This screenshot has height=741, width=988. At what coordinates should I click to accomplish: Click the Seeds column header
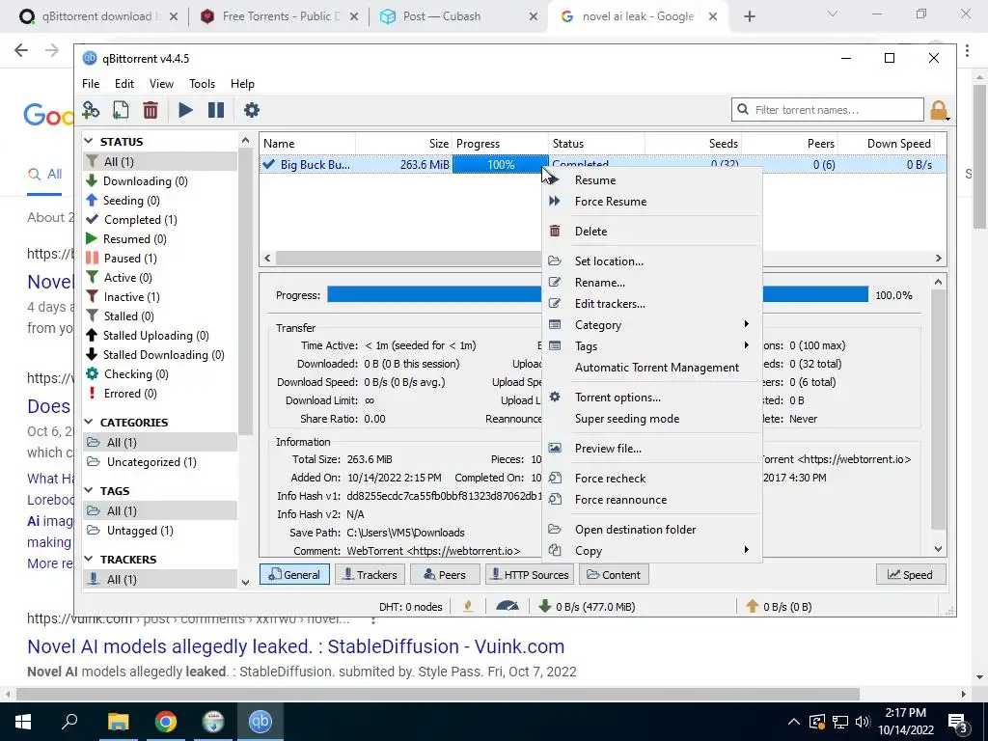tap(693, 144)
